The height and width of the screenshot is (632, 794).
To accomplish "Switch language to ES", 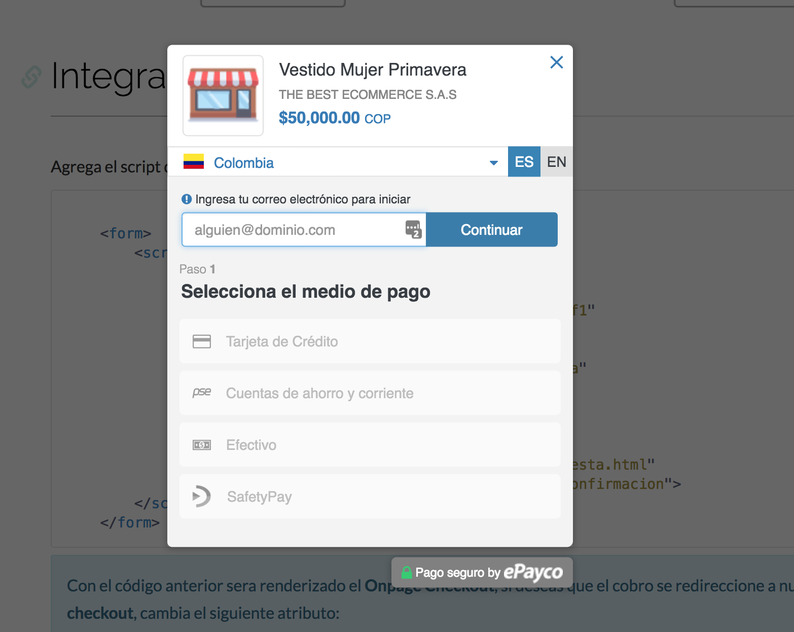I will click(524, 162).
